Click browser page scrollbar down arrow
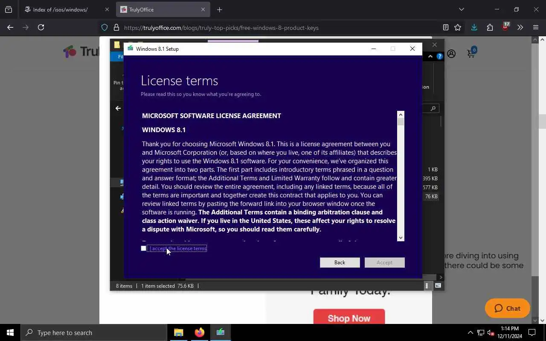546x341 pixels. (x=542, y=321)
